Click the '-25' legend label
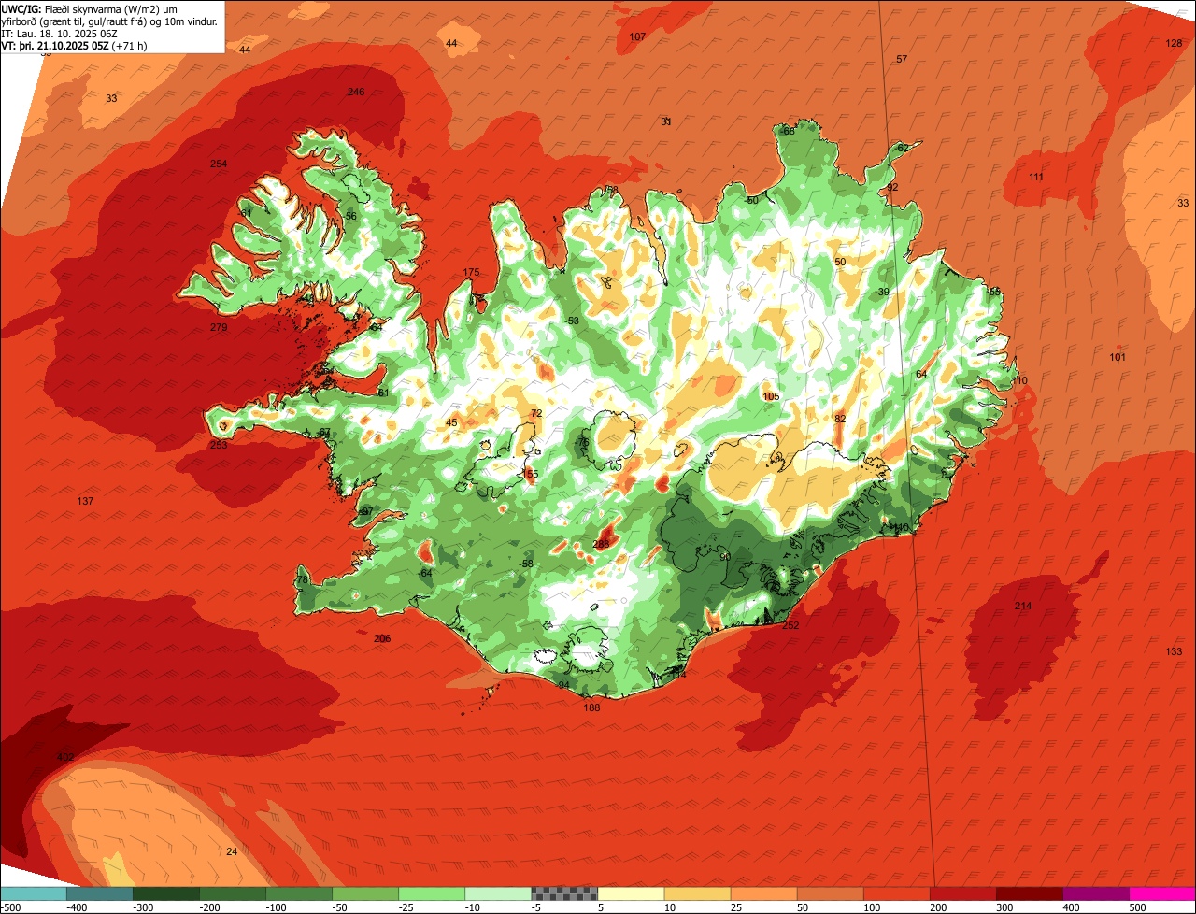1196x914 pixels. point(406,907)
